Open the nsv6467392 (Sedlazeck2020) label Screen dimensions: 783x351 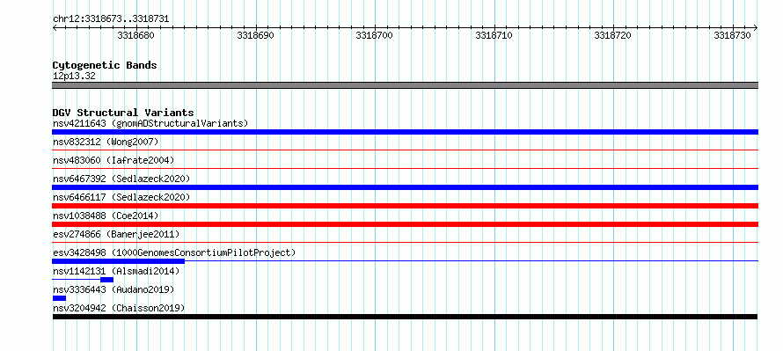[x=121, y=179]
